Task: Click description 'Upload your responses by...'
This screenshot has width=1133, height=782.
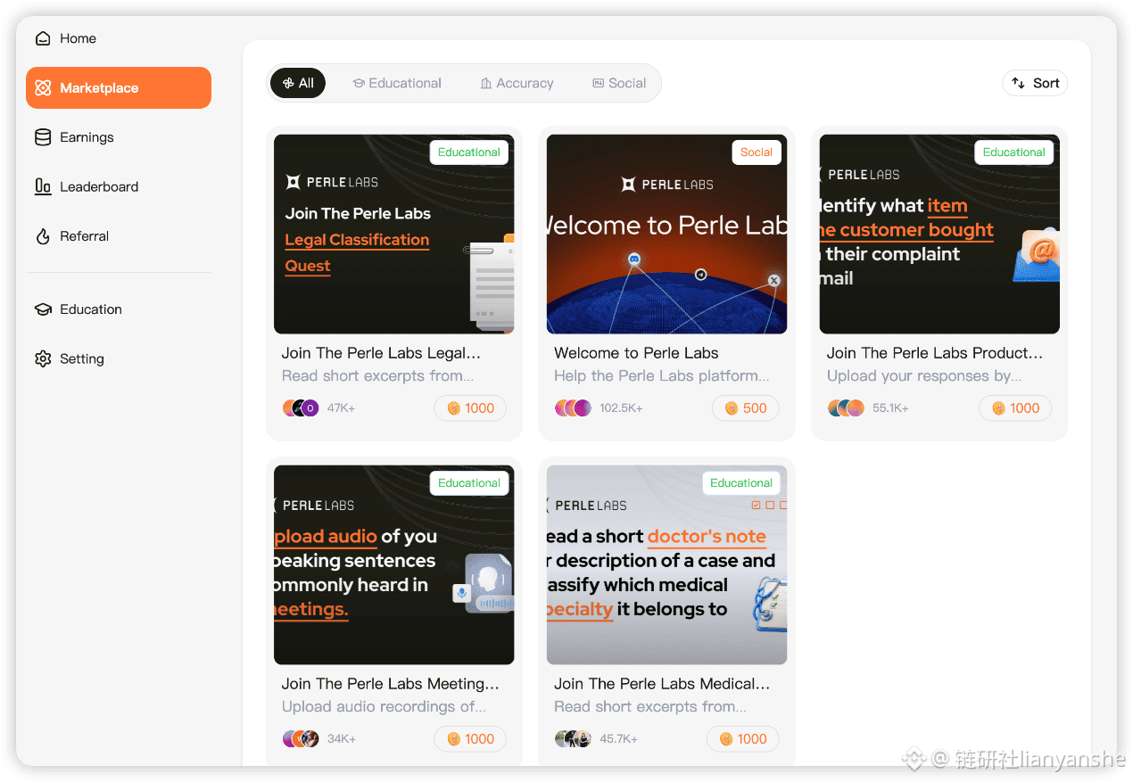Action: (924, 376)
